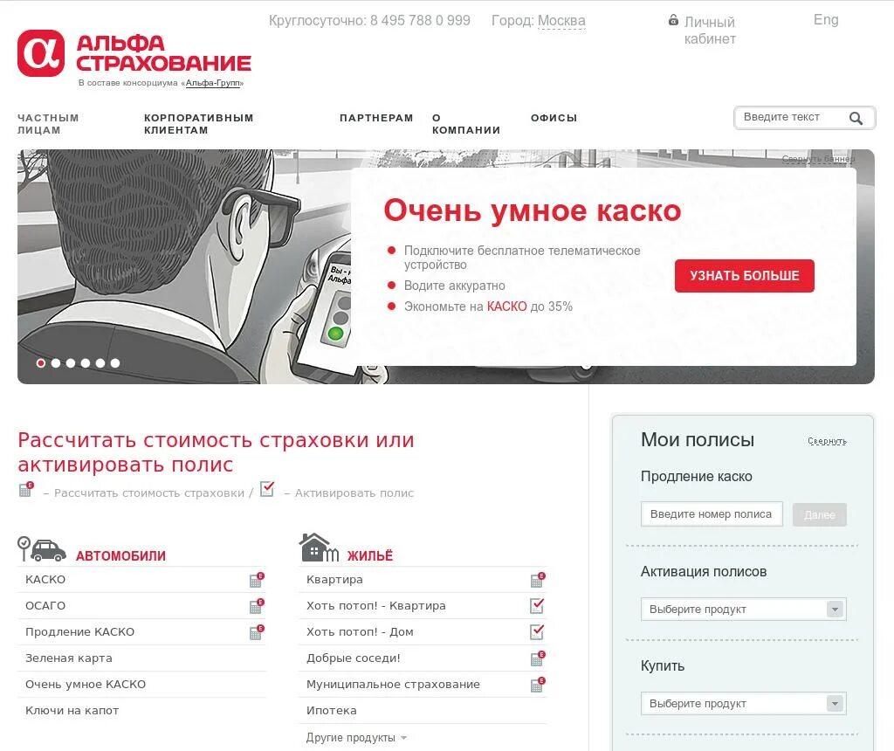Open Личный кабинет link

click(x=710, y=31)
